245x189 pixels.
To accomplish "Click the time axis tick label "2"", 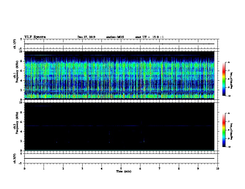I will (x=63, y=169).
